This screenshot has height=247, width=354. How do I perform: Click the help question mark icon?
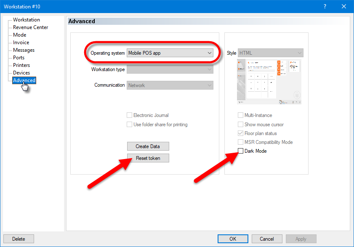[325, 6]
